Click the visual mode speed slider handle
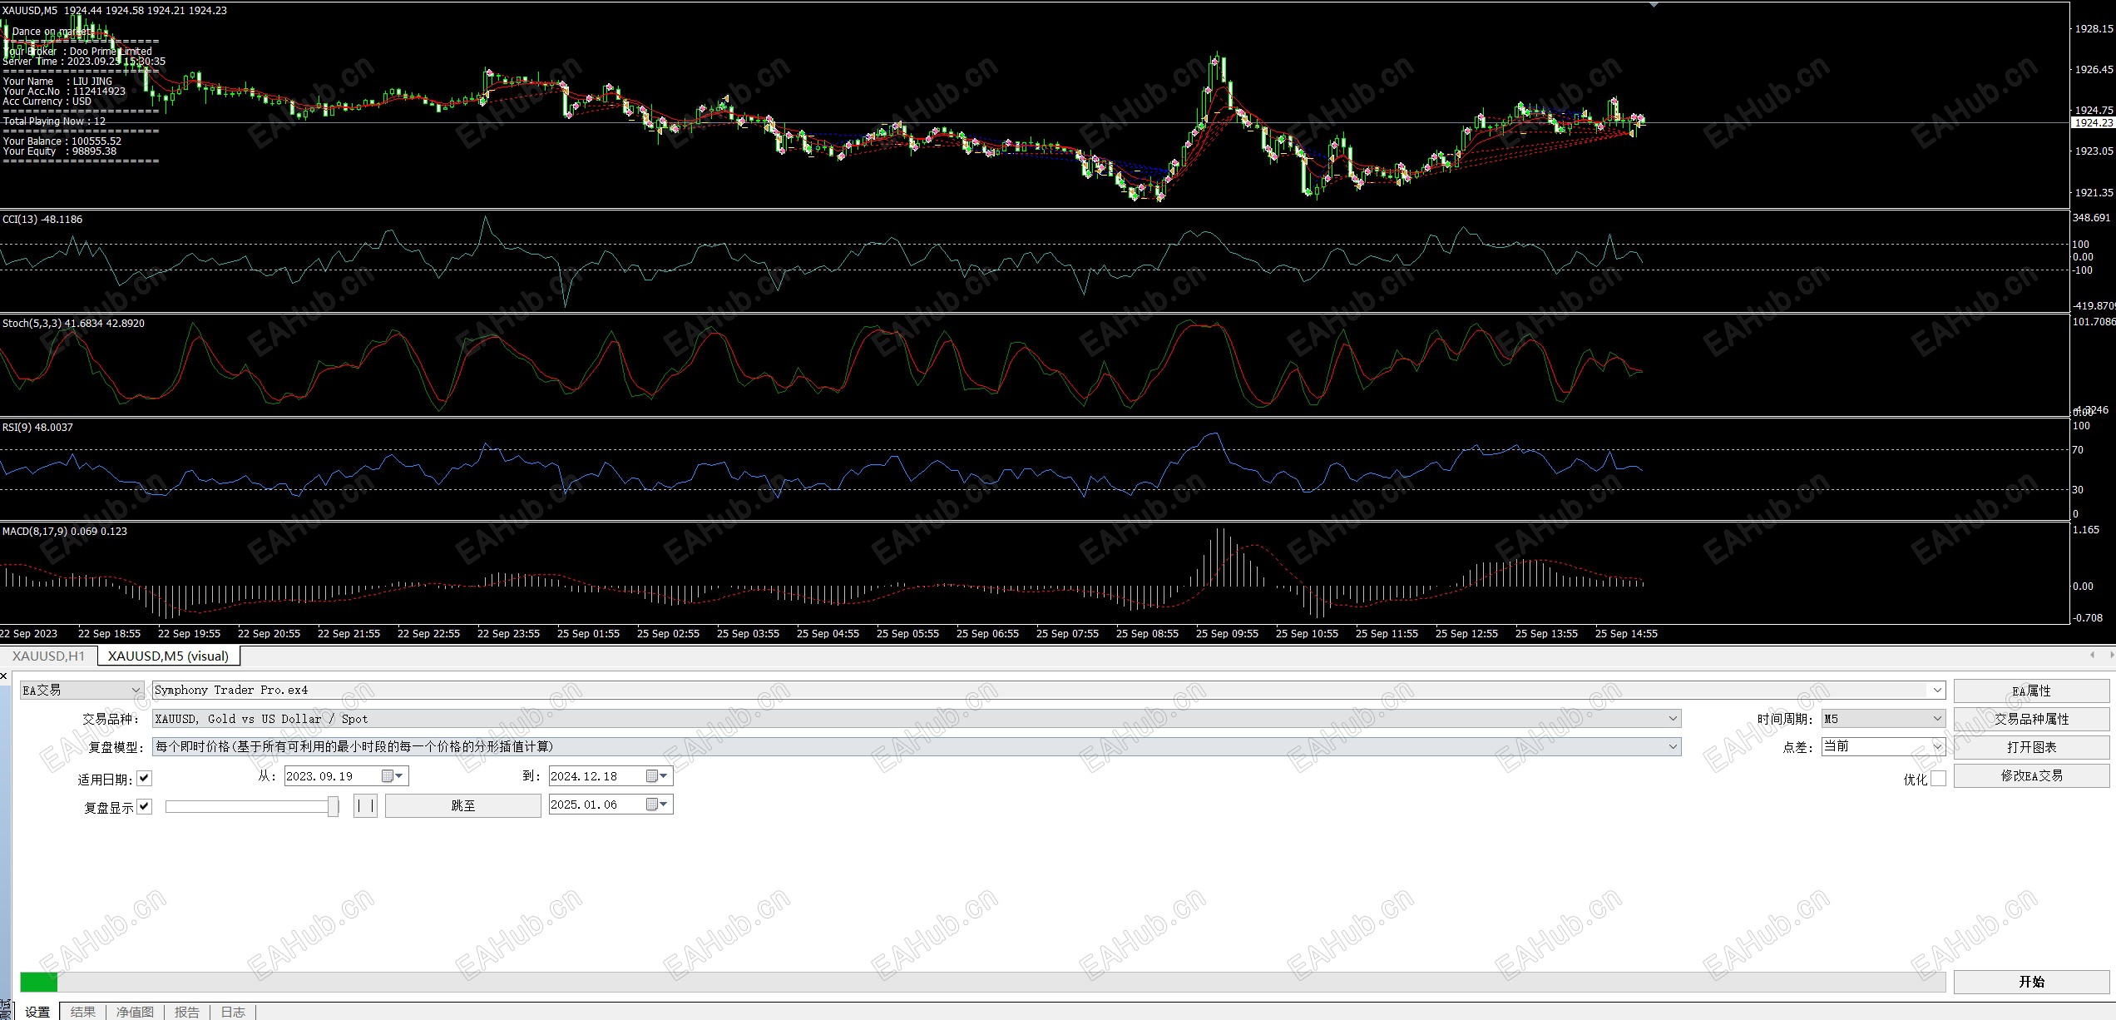The image size is (2116, 1020). [333, 805]
